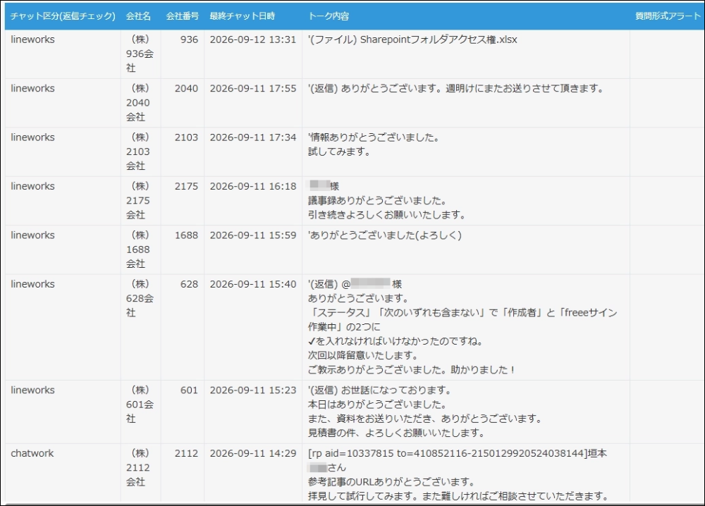Click the 2026-09-11 15:23 timestamp
The height and width of the screenshot is (506, 705).
coord(253,390)
